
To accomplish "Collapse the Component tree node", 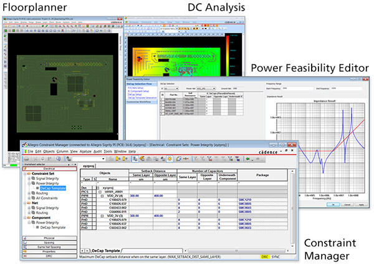I will pos(25,218).
